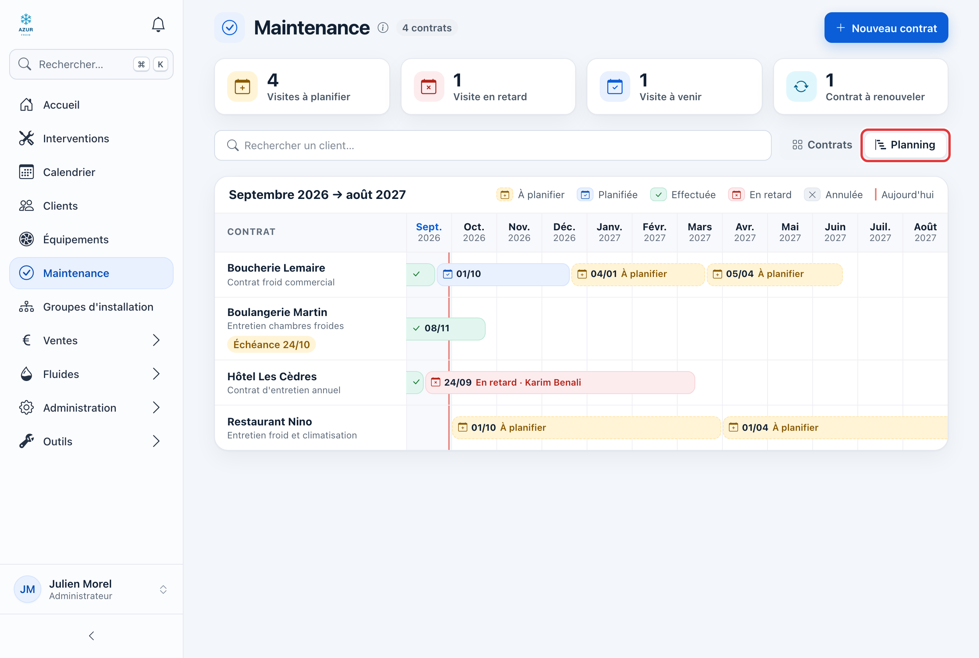Click the Sept. 2026 column header
Image resolution: width=979 pixels, height=658 pixels.
click(428, 232)
